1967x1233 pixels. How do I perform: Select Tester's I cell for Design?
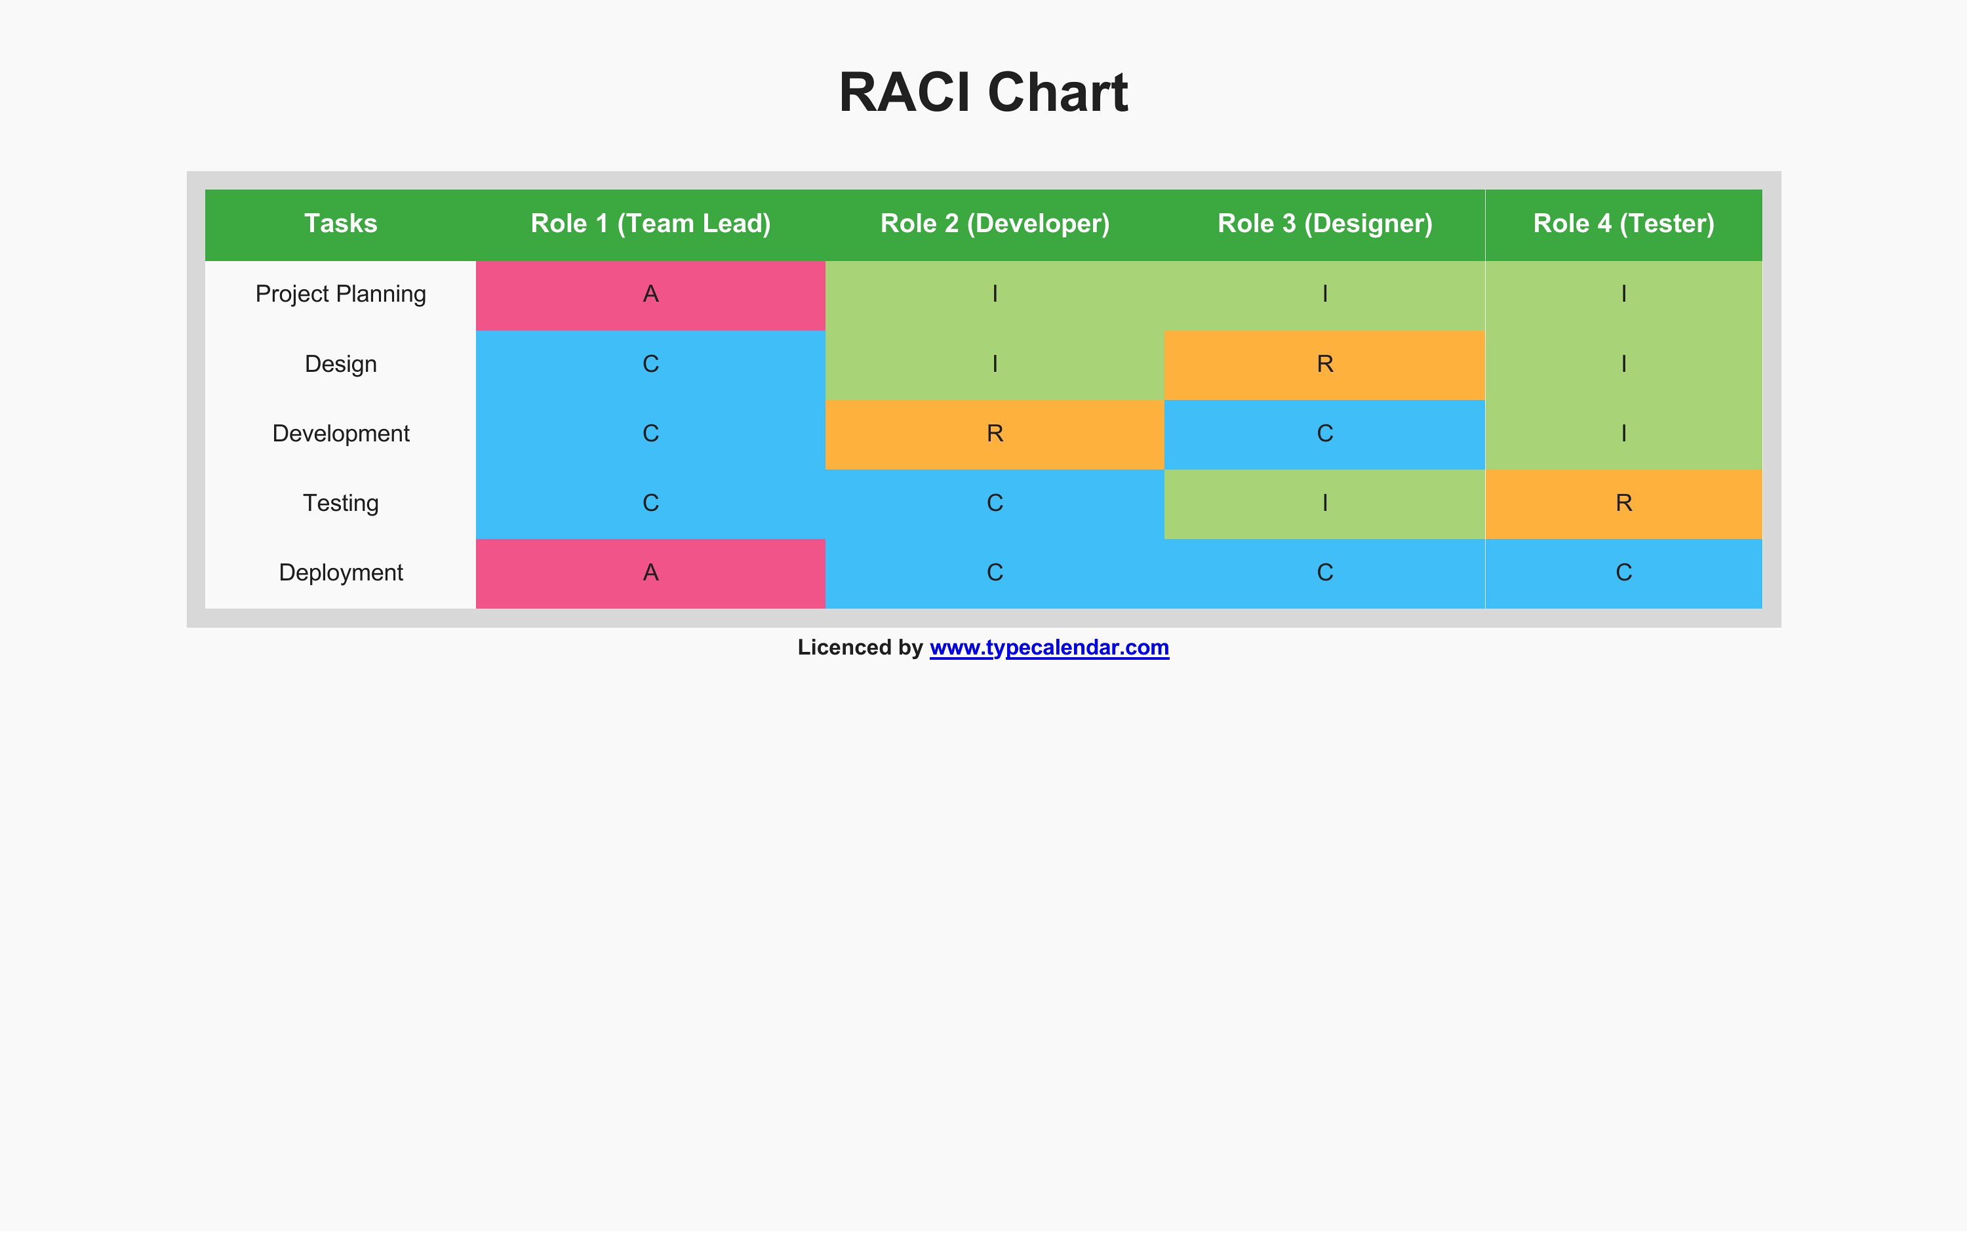(x=1624, y=365)
